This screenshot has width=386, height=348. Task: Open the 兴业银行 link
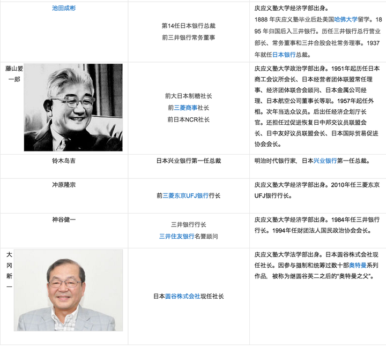[x=325, y=161]
